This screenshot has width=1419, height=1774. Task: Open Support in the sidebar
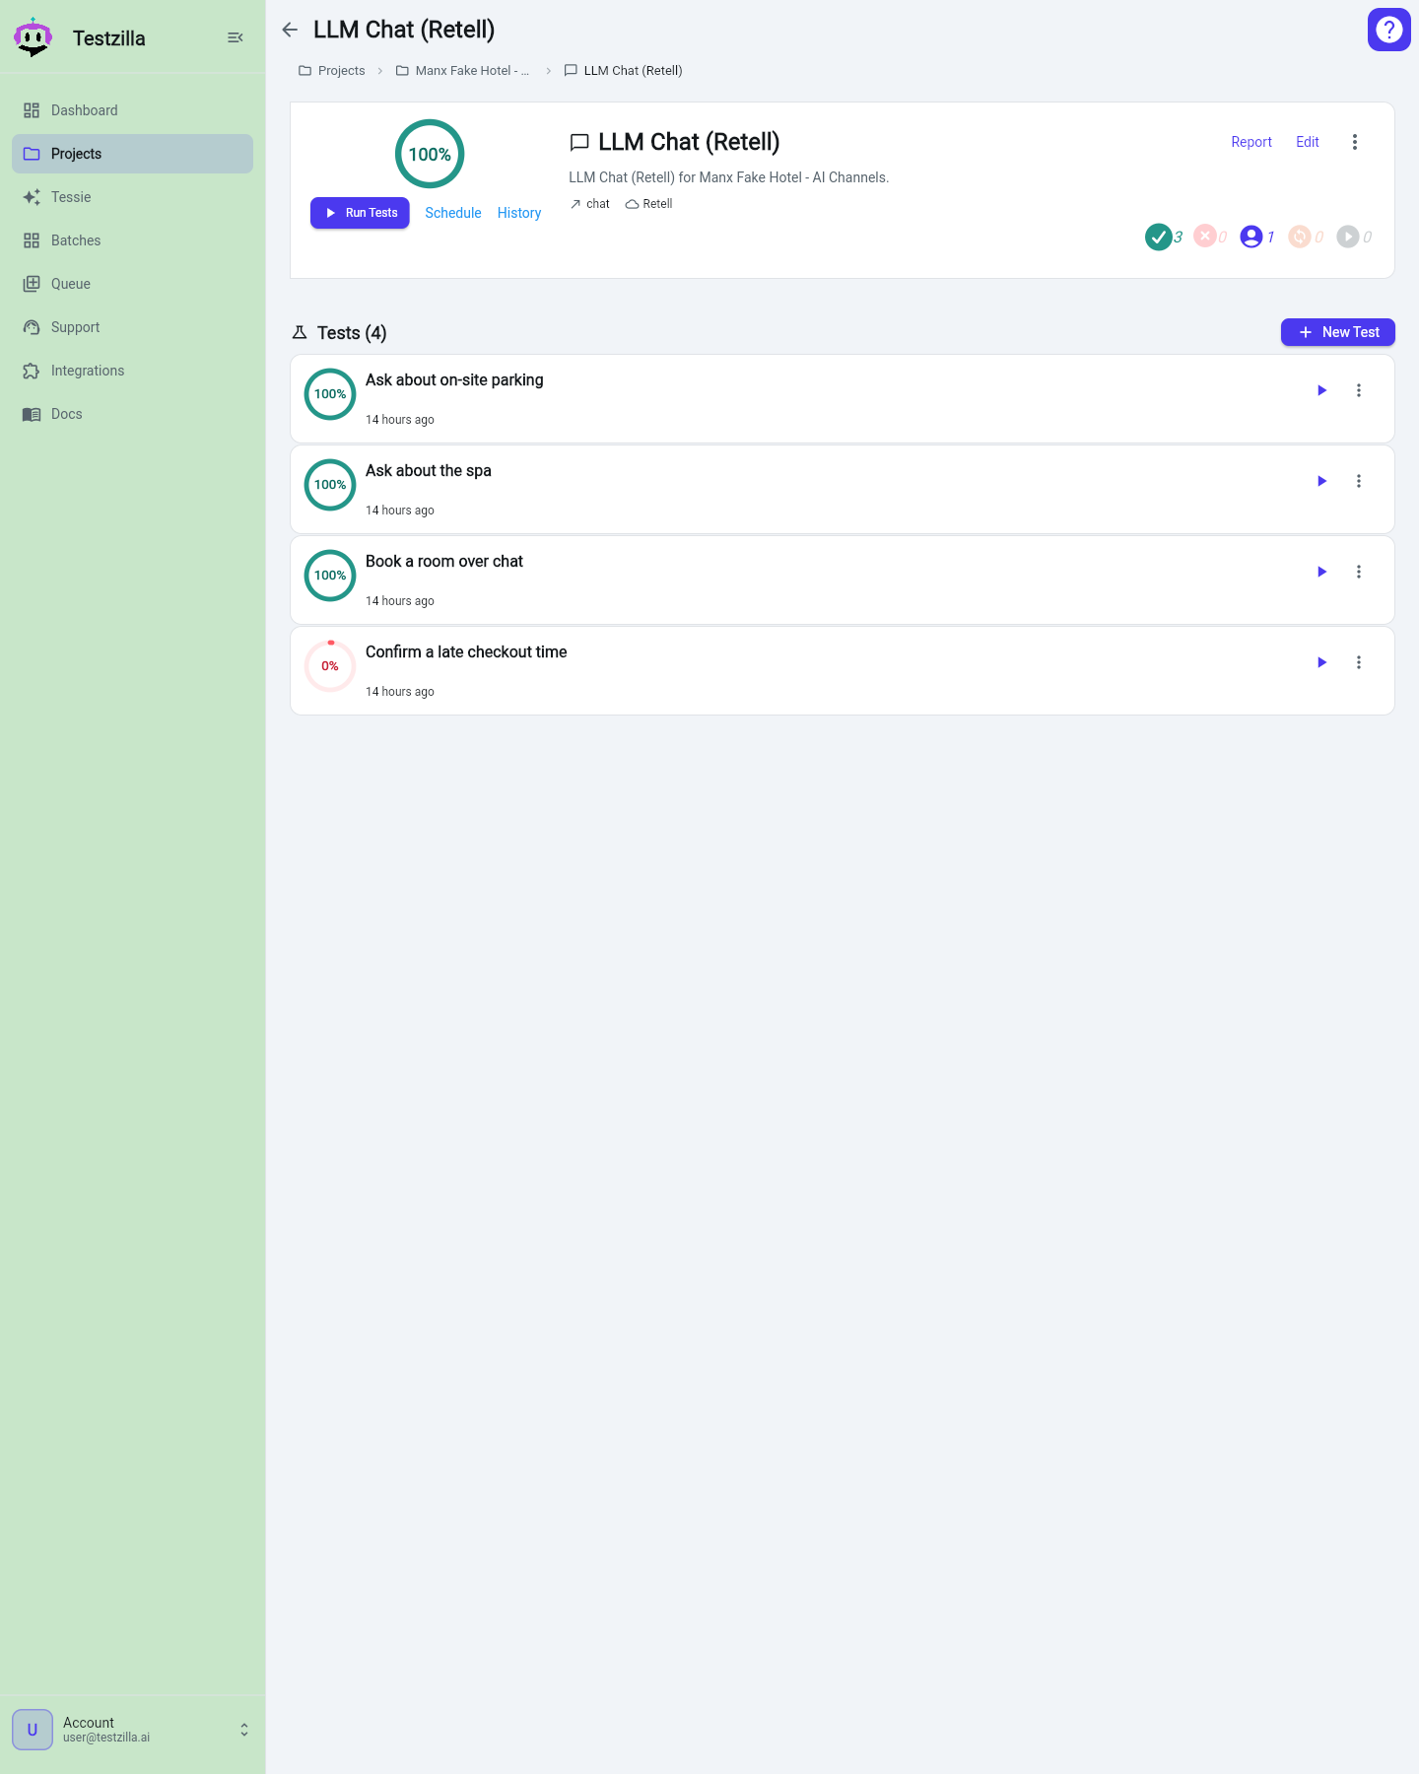point(132,327)
